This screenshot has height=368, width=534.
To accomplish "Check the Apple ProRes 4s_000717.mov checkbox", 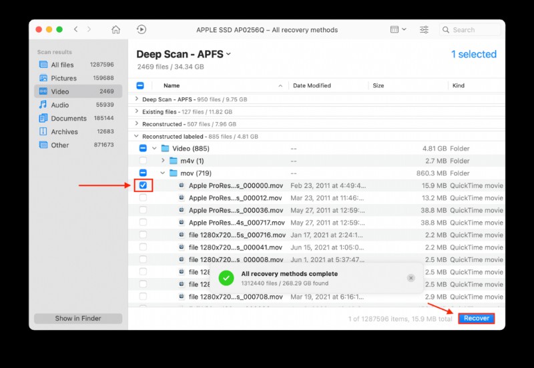I will 143,223.
